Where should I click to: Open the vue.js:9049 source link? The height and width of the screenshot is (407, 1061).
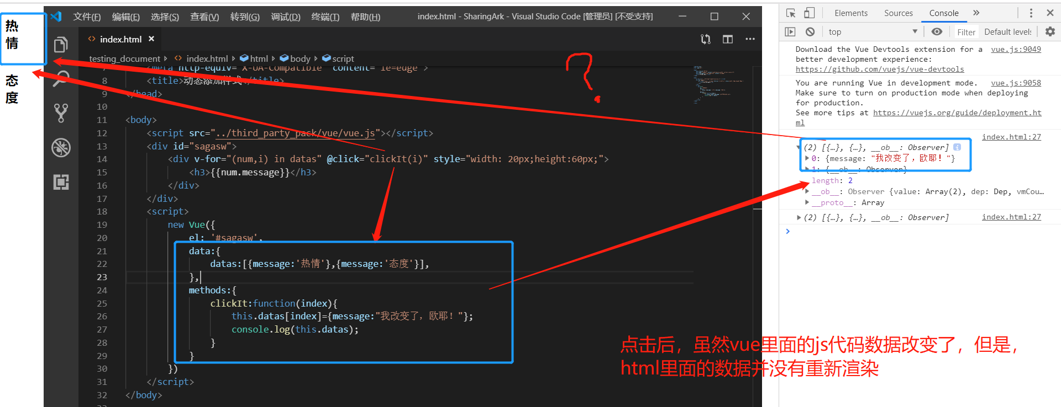pyautogui.click(x=1016, y=49)
